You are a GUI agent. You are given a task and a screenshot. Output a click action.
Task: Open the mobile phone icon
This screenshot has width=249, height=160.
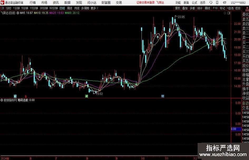pos(217,3)
